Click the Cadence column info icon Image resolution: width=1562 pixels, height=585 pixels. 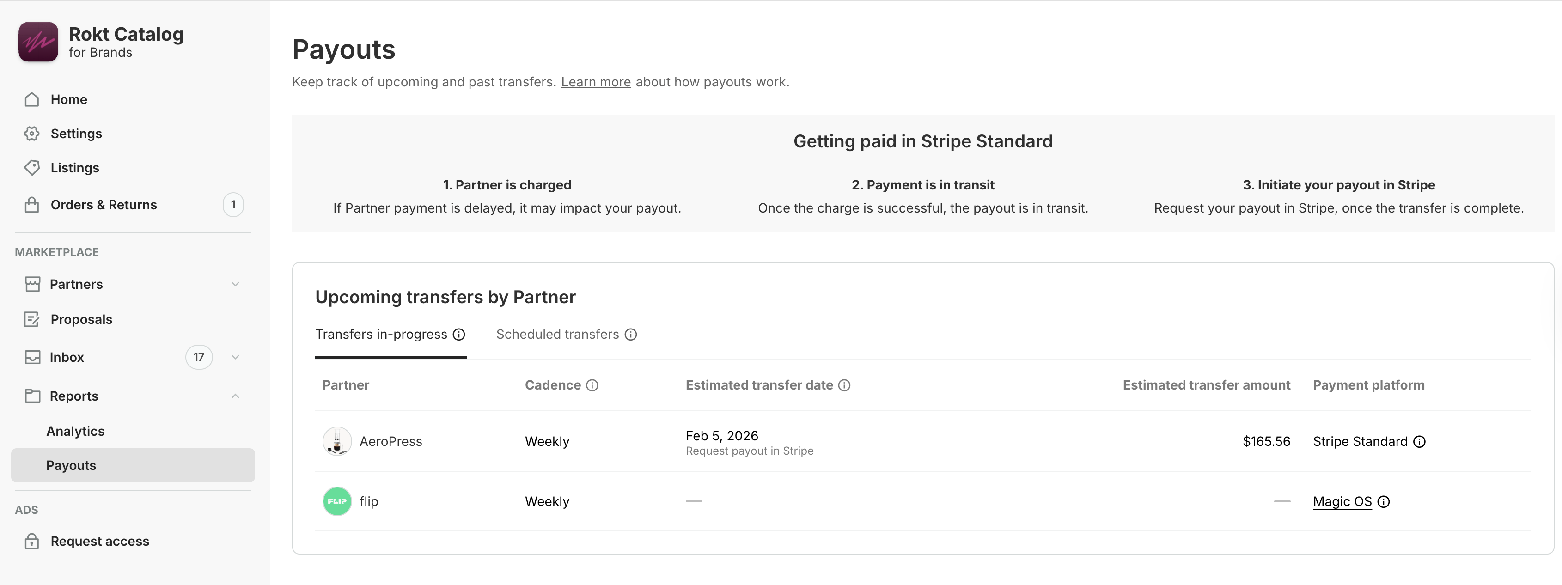coord(592,385)
